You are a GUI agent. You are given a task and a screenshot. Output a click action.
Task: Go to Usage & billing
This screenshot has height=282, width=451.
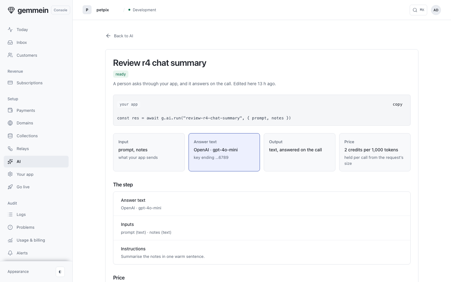36,240
